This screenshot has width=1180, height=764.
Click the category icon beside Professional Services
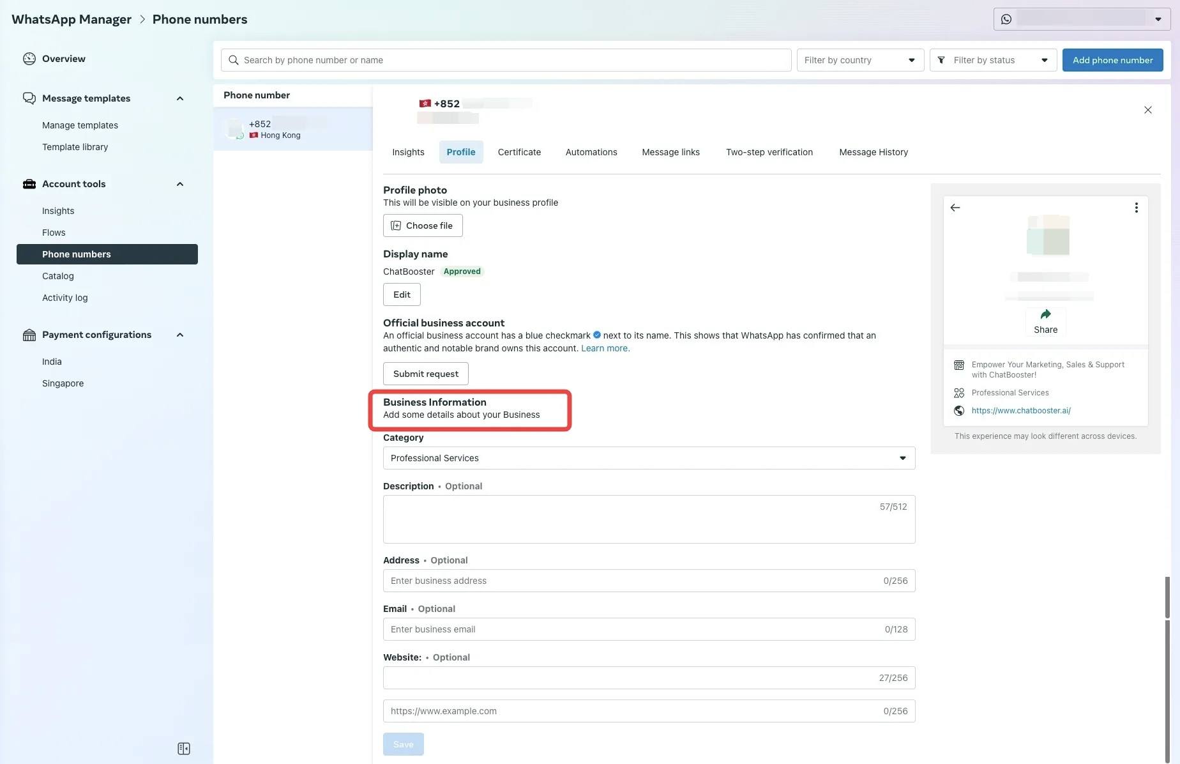959,393
